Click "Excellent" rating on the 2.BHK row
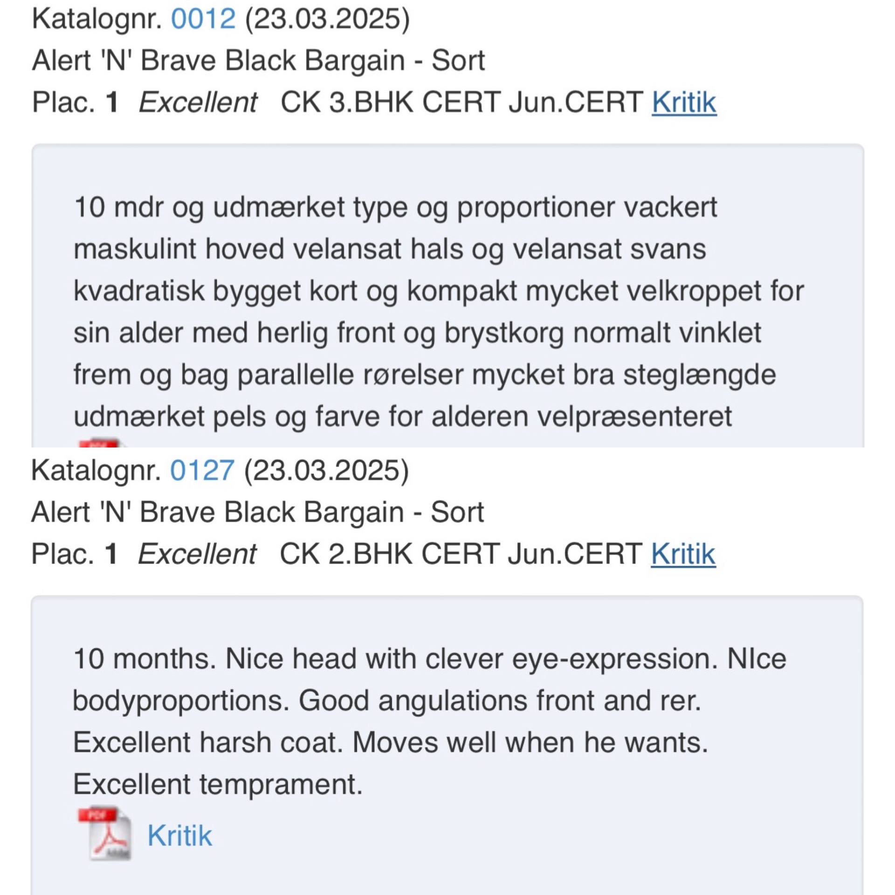This screenshot has height=895, width=895. (197, 554)
